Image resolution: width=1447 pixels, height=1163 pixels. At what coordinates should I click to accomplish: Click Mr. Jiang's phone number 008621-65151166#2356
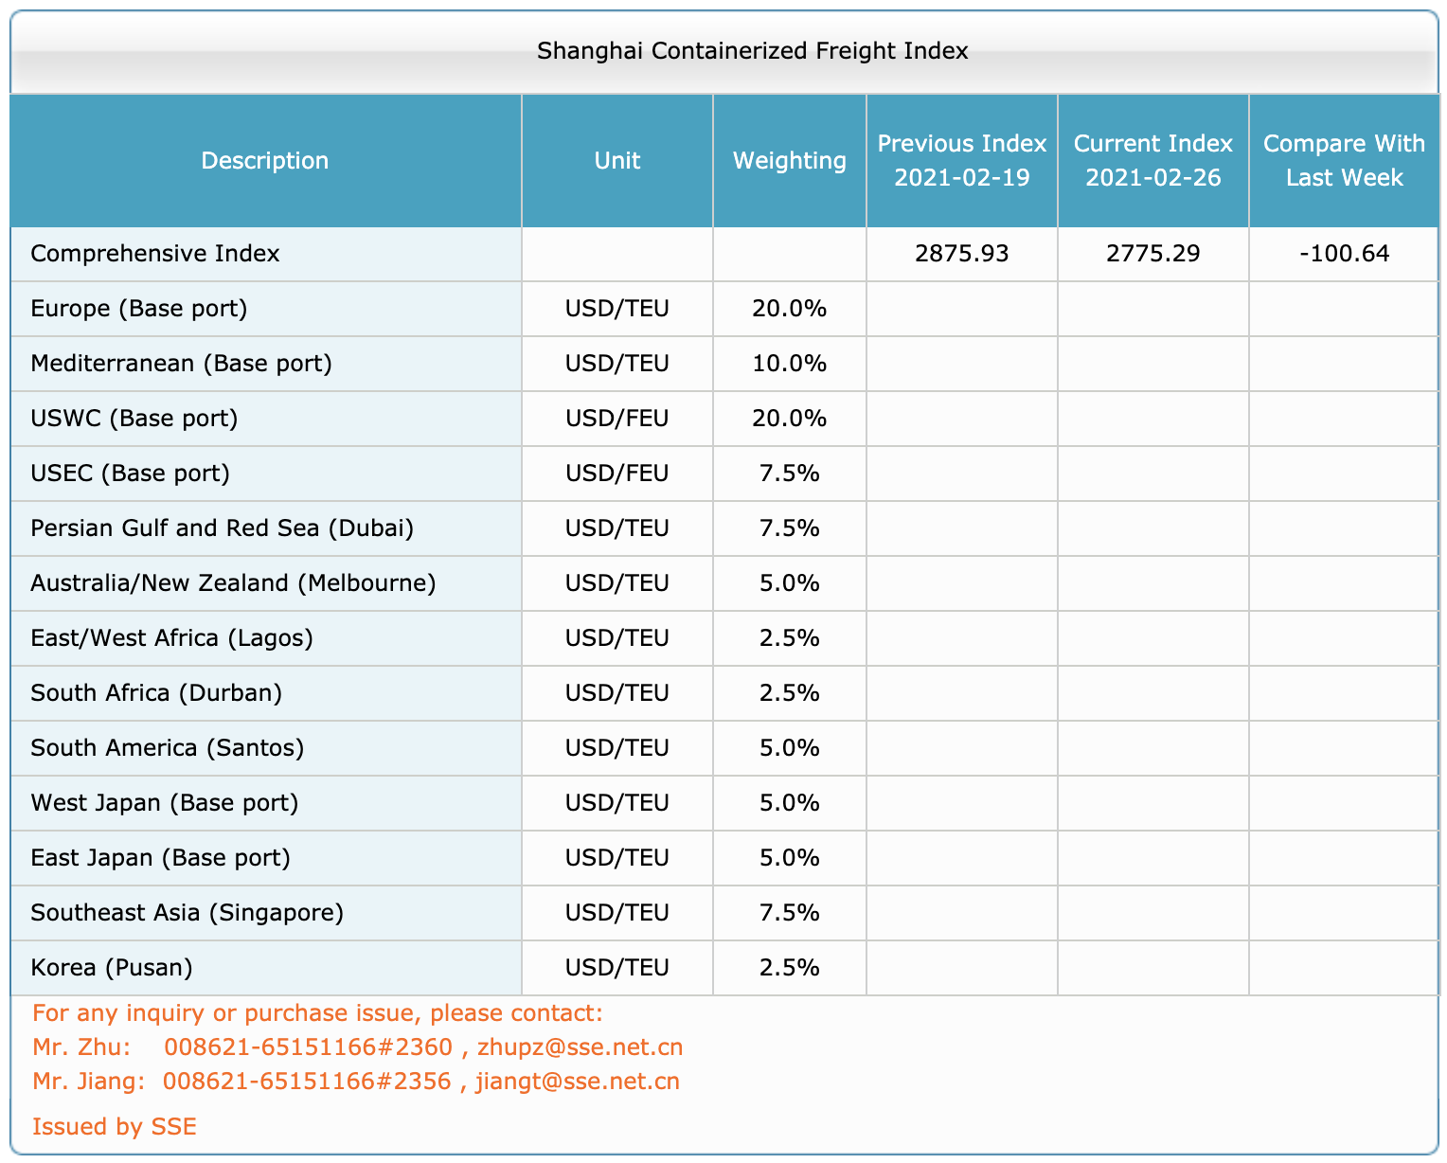(x=307, y=1082)
